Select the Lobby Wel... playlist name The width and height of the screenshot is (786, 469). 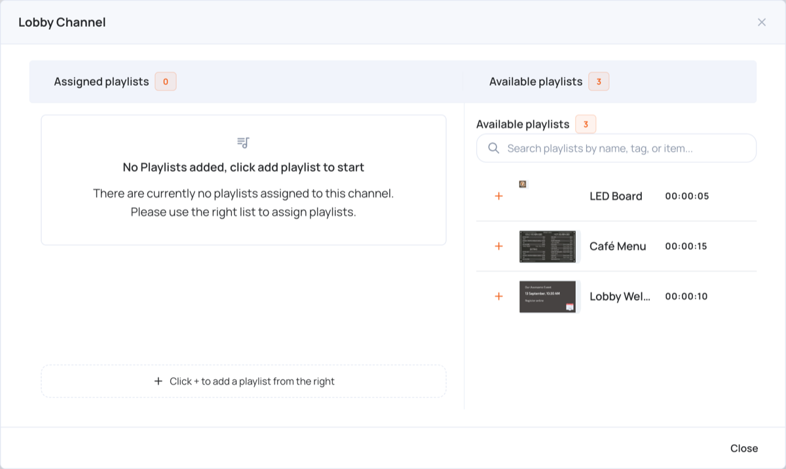click(x=620, y=296)
